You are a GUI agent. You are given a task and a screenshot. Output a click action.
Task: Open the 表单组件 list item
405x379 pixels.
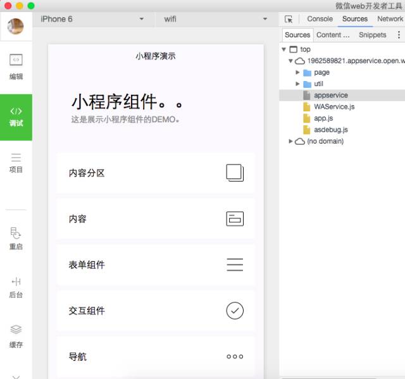tap(156, 264)
